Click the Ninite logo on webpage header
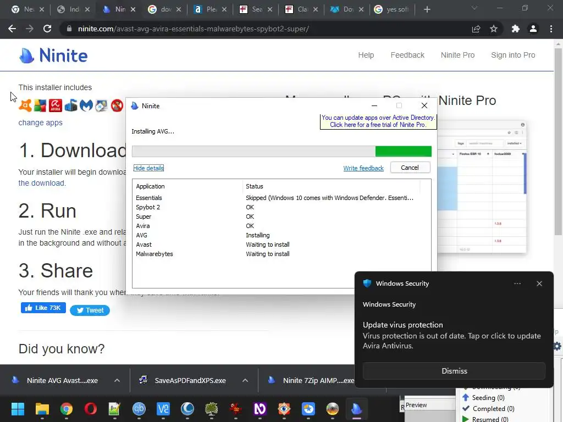 pos(53,55)
